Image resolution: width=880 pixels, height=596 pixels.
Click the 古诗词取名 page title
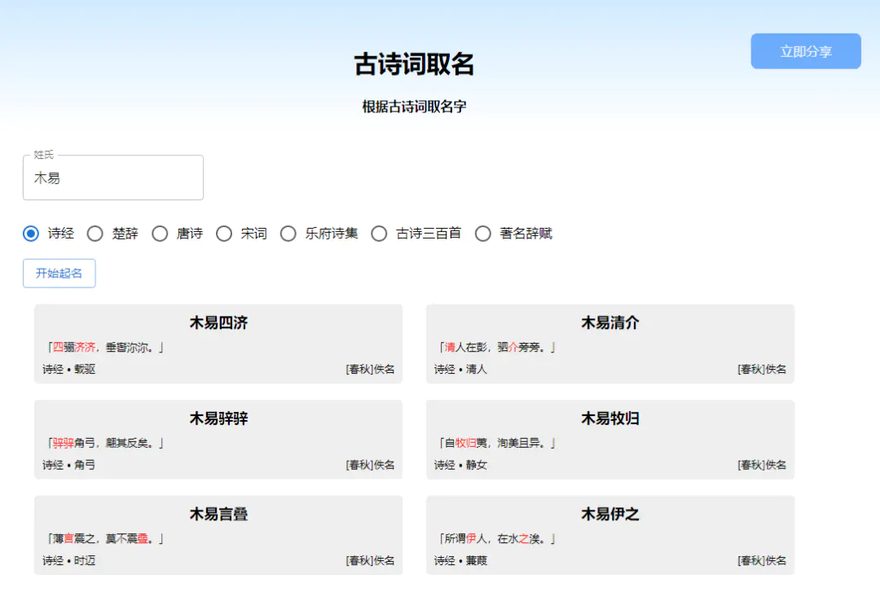414,64
